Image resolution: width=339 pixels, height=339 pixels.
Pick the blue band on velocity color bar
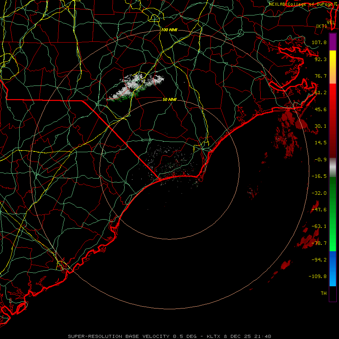point(333,269)
